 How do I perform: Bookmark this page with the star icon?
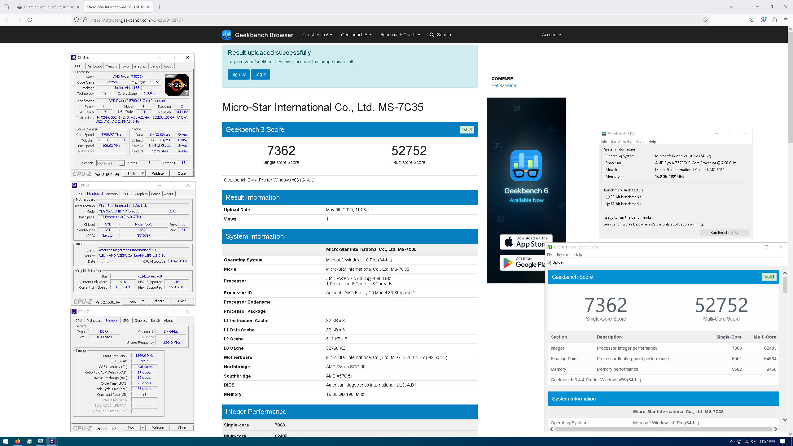705,20
